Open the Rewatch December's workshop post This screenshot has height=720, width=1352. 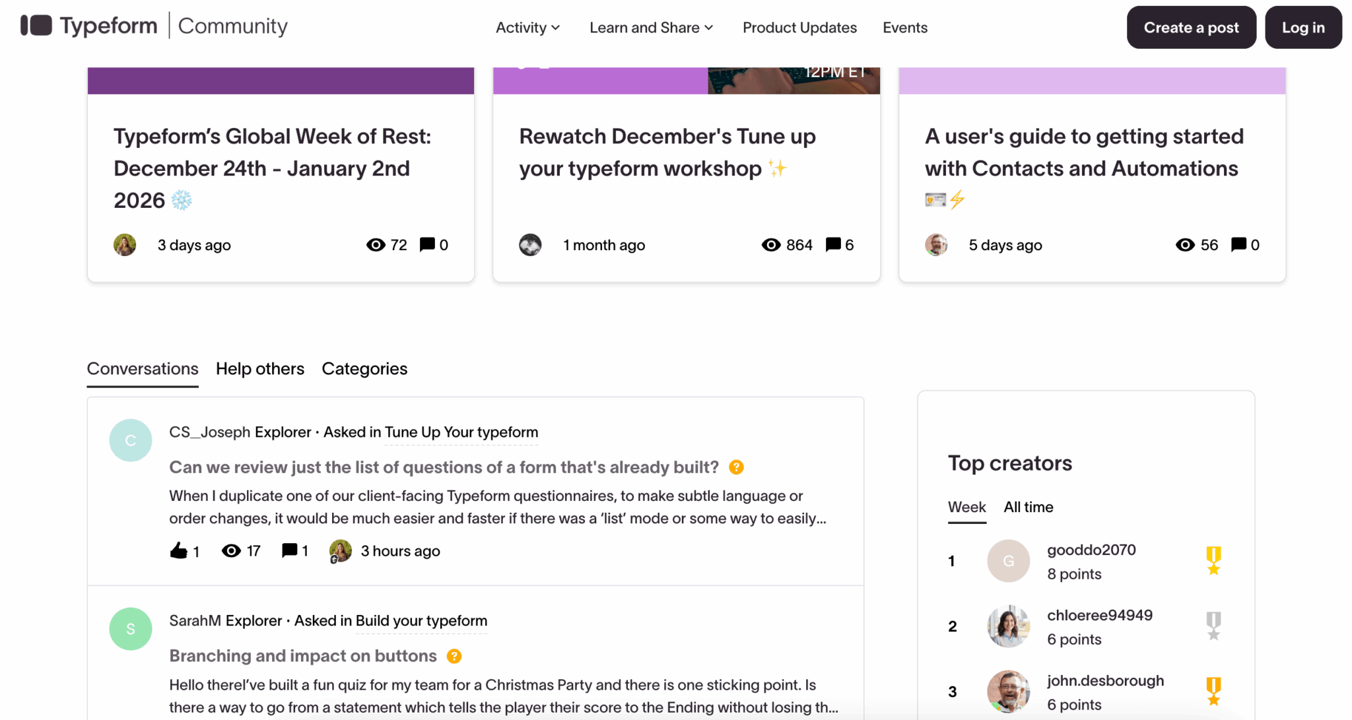[x=667, y=152]
